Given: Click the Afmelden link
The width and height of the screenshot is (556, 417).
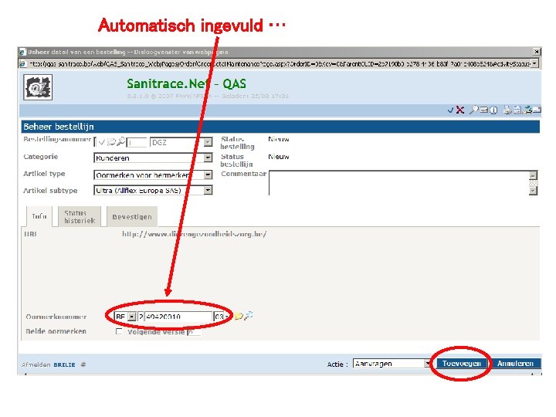Looking at the screenshot, I should coord(36,364).
